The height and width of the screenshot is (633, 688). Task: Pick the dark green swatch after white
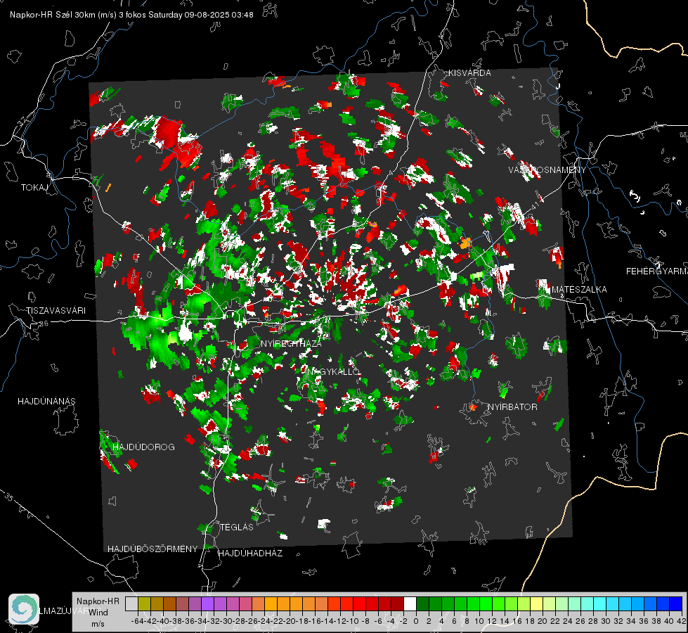coord(422,603)
